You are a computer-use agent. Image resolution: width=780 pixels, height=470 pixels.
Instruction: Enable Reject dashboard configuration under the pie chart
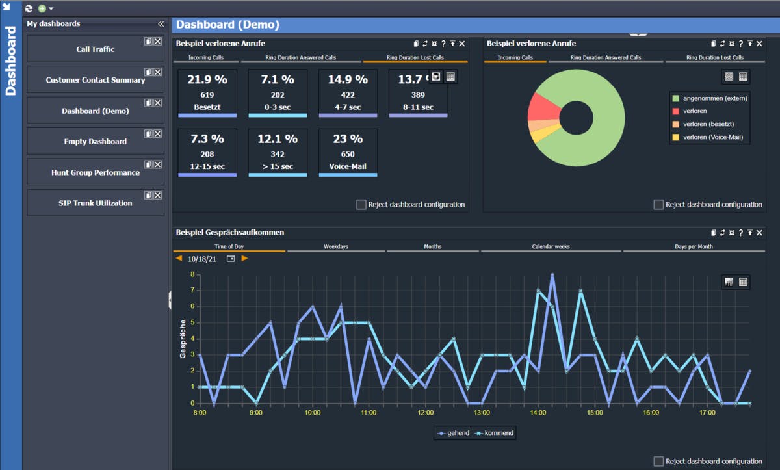(658, 204)
